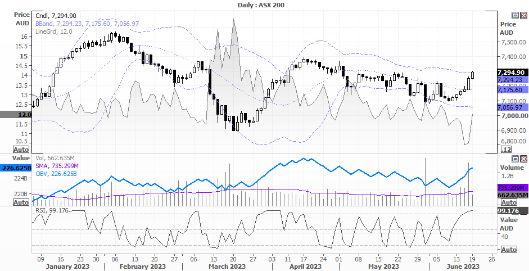Toggle Auto scale on left price axis

tap(21, 149)
